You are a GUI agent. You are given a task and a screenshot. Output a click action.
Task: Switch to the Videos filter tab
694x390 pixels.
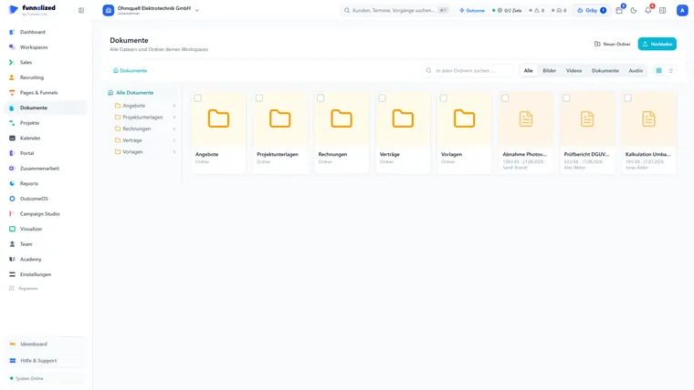[x=573, y=71]
